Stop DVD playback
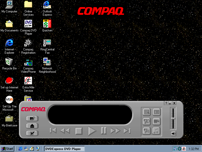The height and width of the screenshot is (152, 202). point(79,131)
